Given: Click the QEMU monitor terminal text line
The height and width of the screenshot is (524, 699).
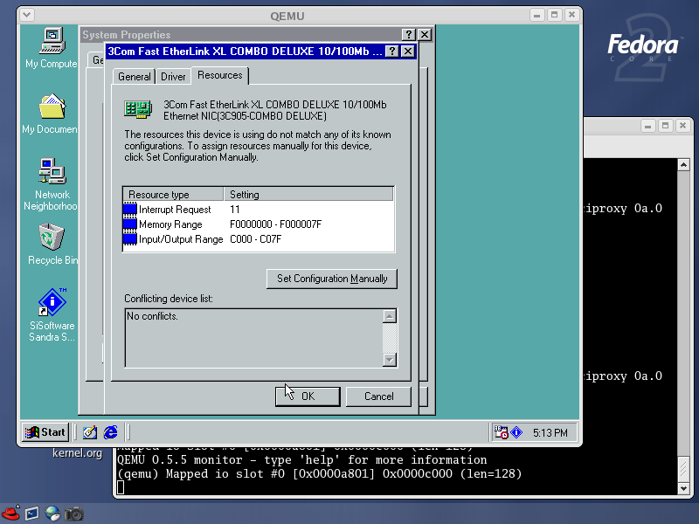Looking at the screenshot, I should tap(301, 459).
